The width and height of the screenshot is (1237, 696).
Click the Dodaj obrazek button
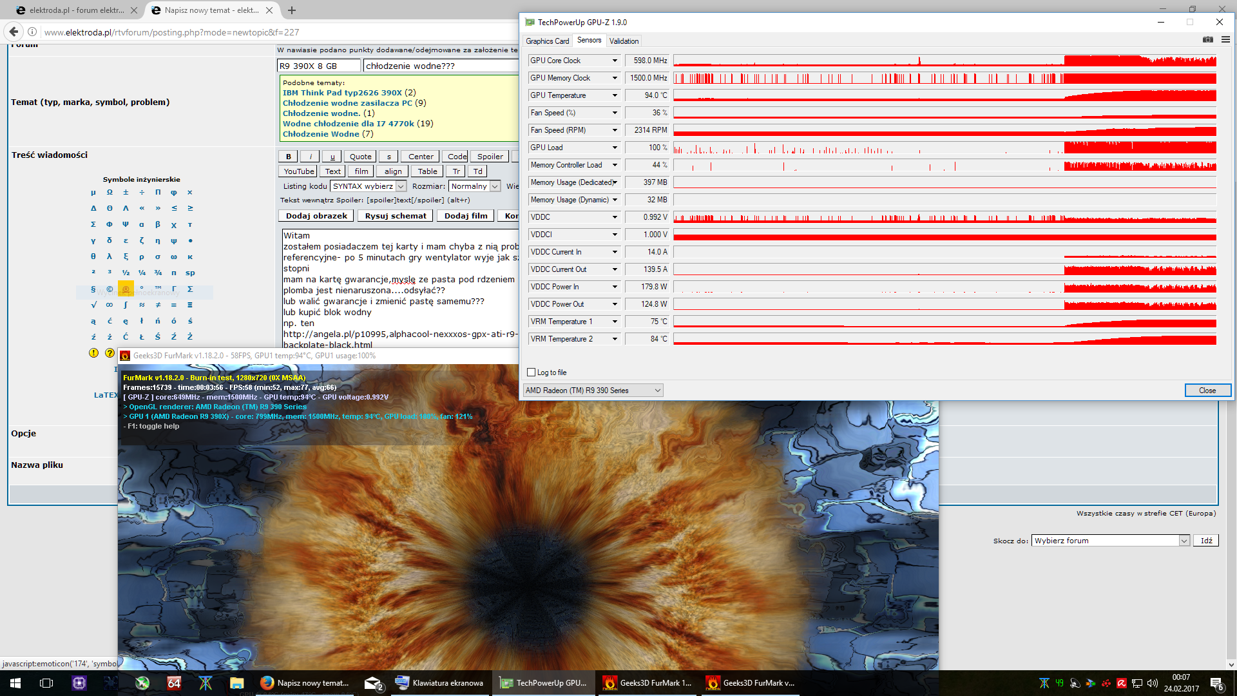[316, 216]
